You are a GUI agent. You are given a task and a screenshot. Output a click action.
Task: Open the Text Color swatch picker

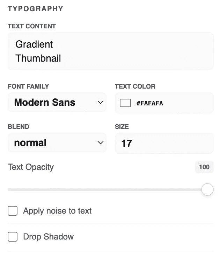pos(125,103)
